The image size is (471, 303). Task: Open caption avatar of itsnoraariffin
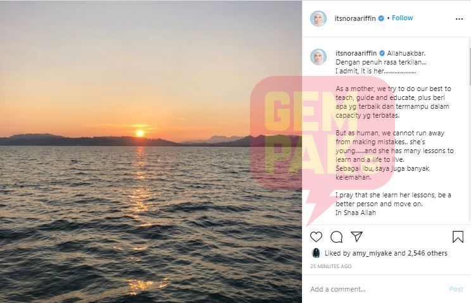click(x=318, y=57)
